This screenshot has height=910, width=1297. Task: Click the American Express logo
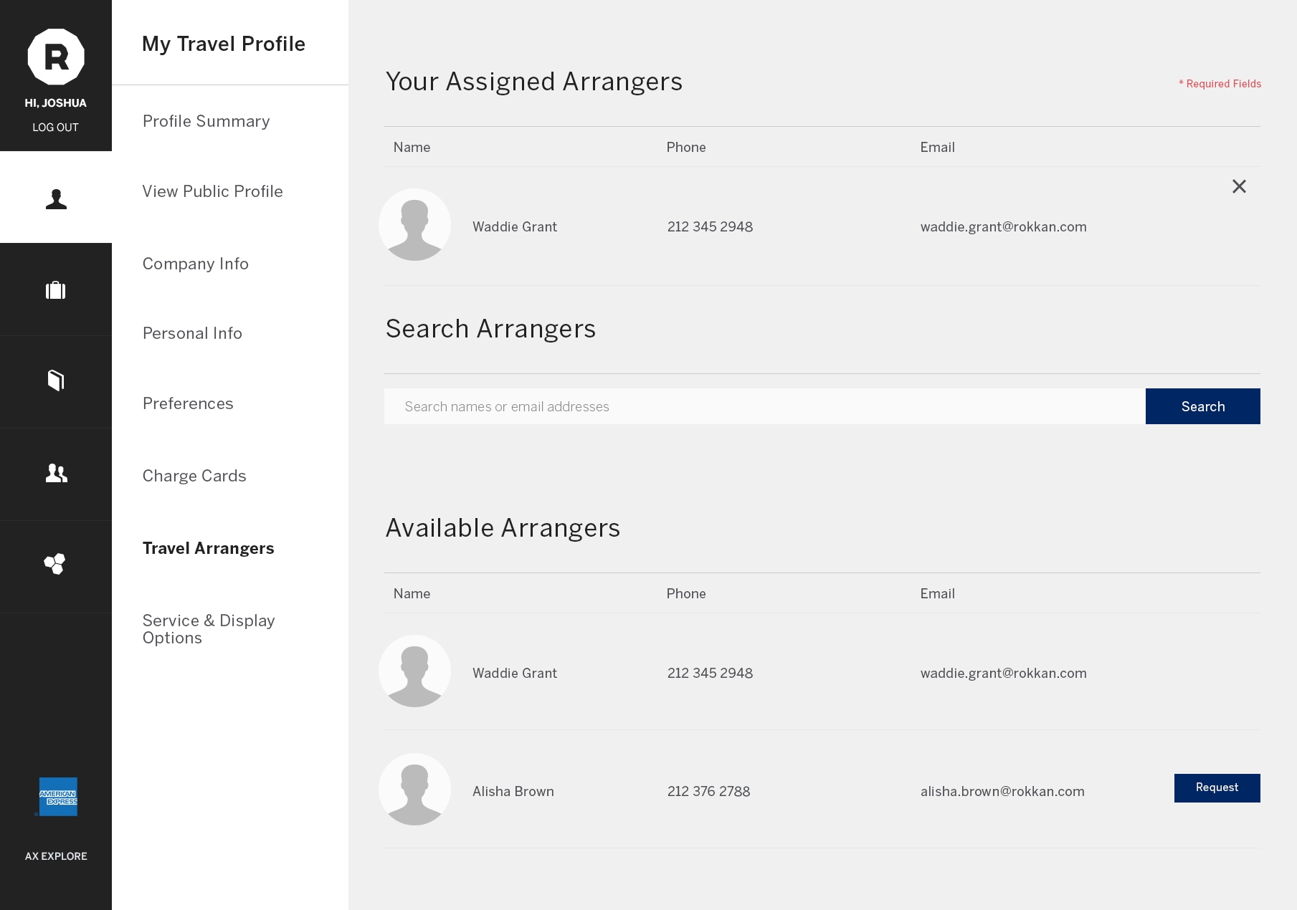click(x=56, y=797)
